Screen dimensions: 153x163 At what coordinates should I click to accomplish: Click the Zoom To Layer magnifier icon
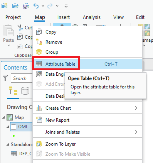pyautogui.click(x=39, y=144)
